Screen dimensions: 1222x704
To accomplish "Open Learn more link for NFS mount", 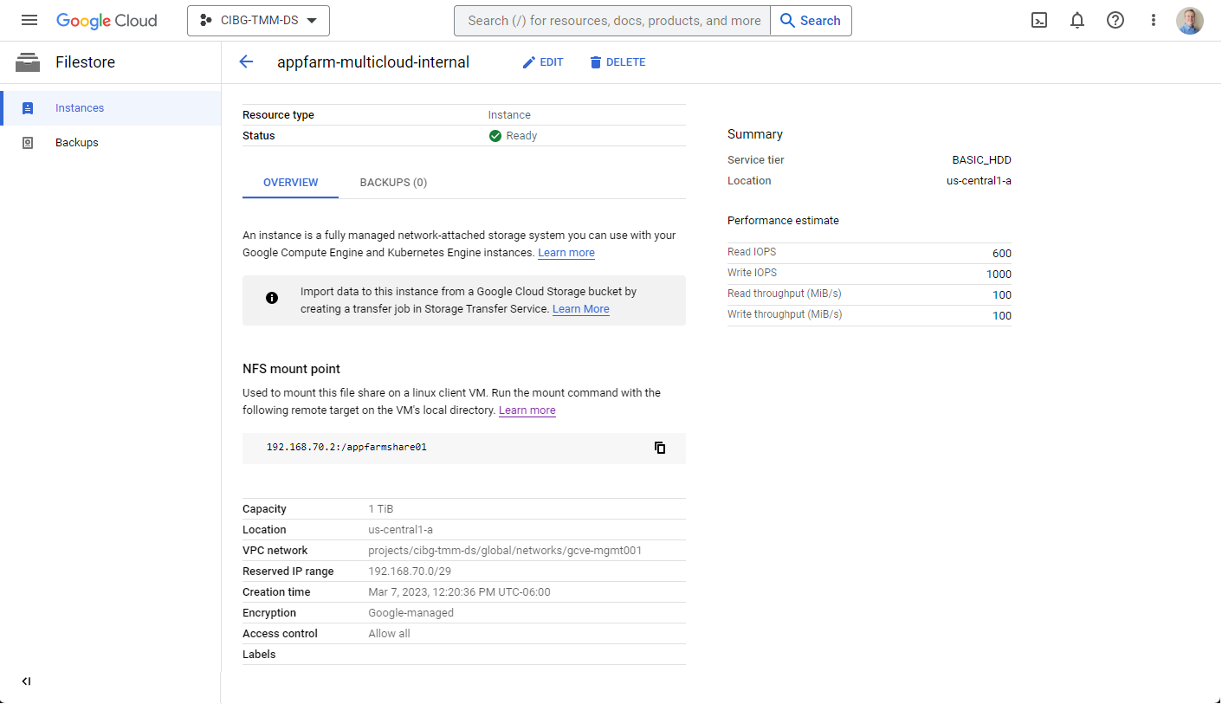I will 527,410.
